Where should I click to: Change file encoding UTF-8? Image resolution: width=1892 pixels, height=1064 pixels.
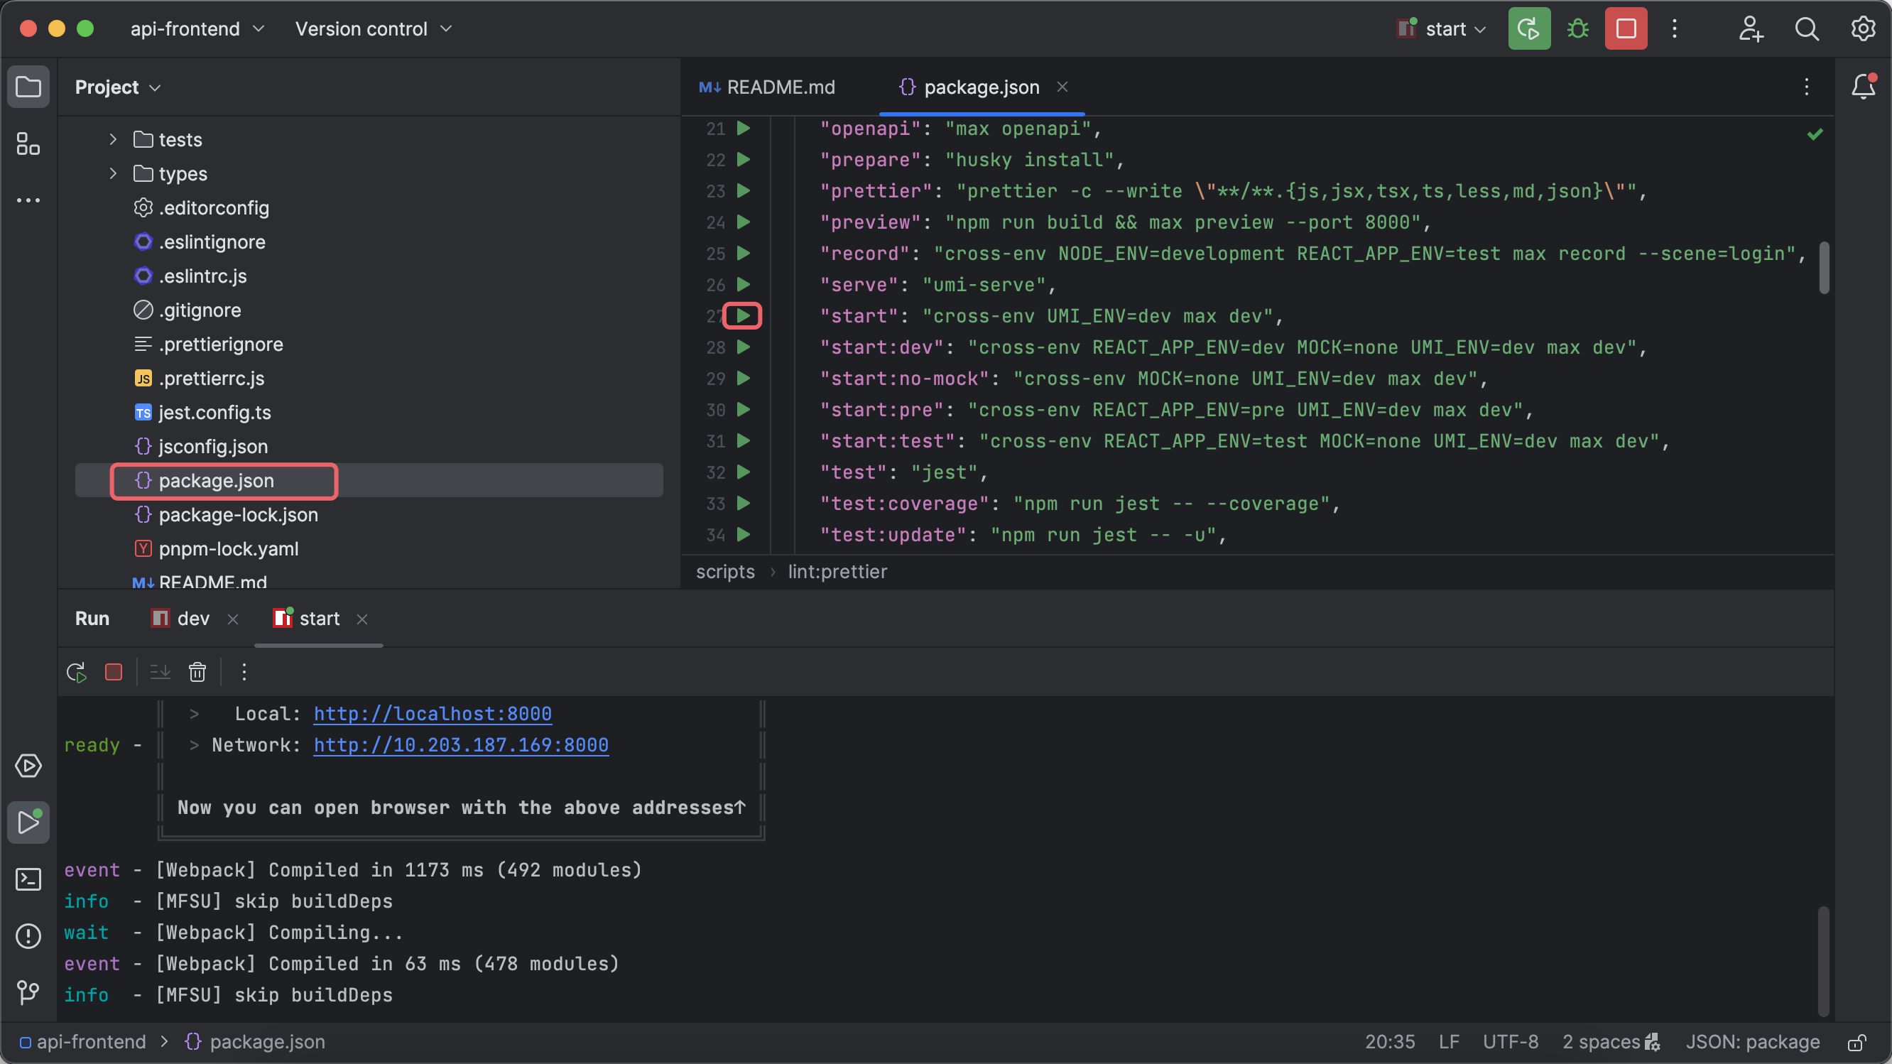[1510, 1042]
